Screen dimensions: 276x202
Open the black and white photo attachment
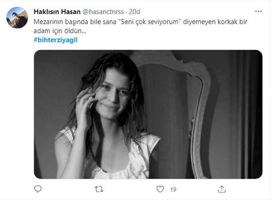148,114
